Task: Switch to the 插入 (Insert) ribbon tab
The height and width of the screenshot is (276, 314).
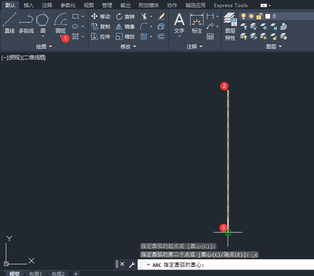Action: click(29, 5)
